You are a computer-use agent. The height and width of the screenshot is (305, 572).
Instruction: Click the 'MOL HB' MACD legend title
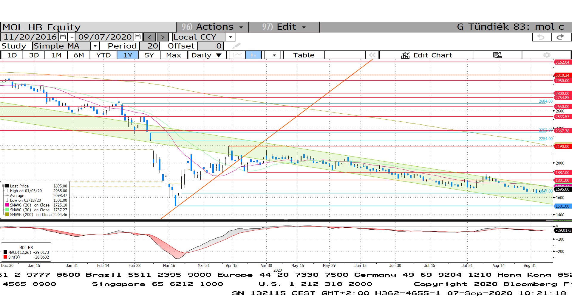pyautogui.click(x=26, y=248)
